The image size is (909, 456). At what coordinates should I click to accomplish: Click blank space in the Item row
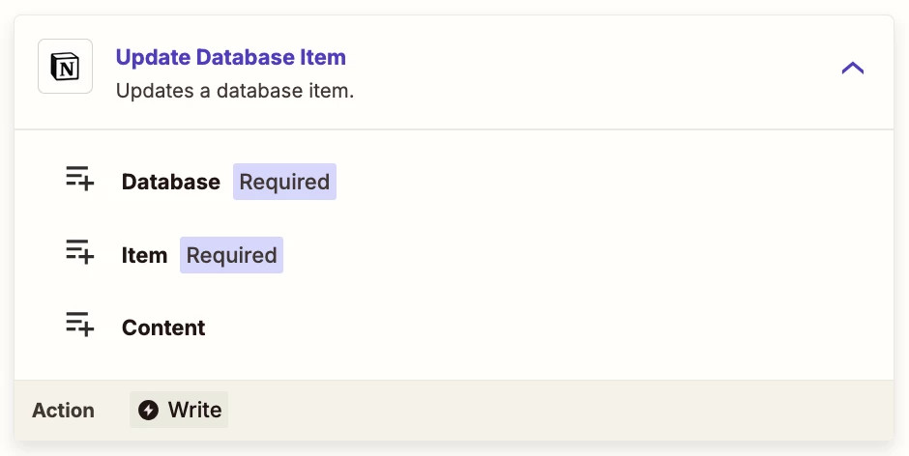(579, 255)
